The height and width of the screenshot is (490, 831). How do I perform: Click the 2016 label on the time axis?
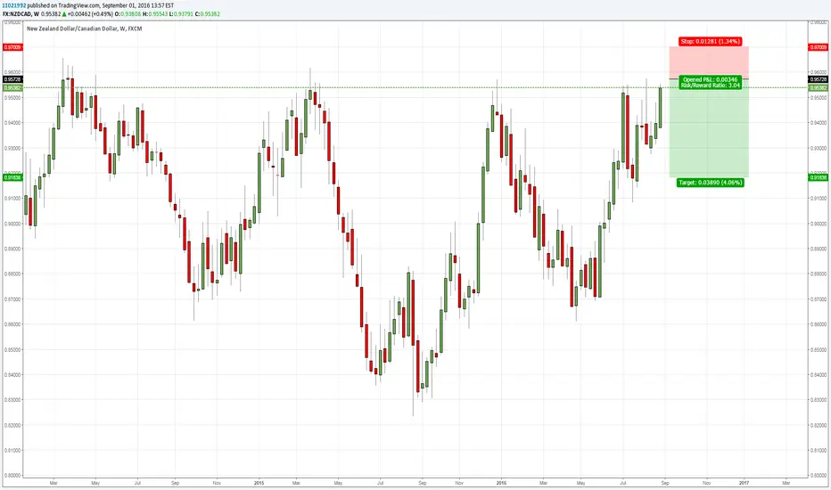501,483
